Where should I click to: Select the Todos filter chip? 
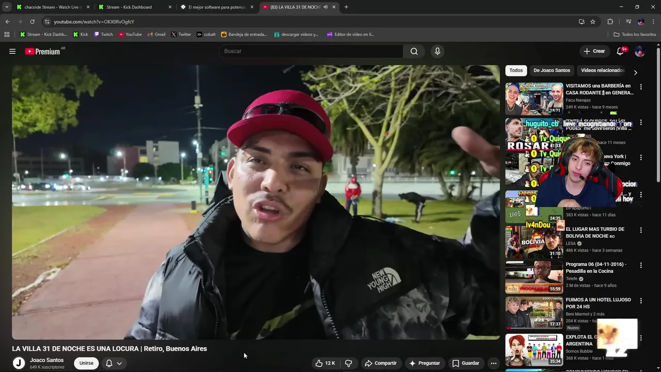(x=516, y=70)
